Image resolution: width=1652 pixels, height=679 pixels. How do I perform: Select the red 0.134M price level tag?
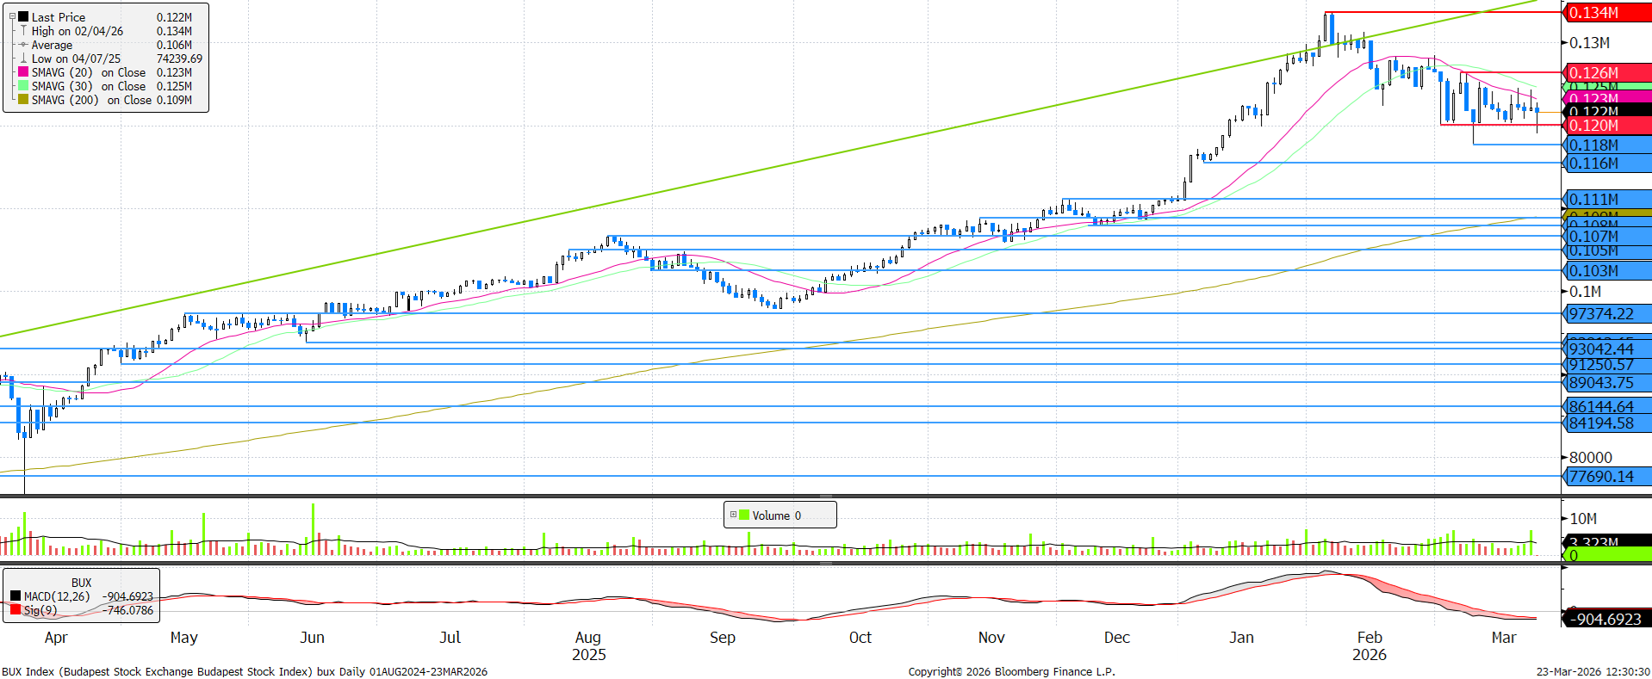[x=1605, y=13]
